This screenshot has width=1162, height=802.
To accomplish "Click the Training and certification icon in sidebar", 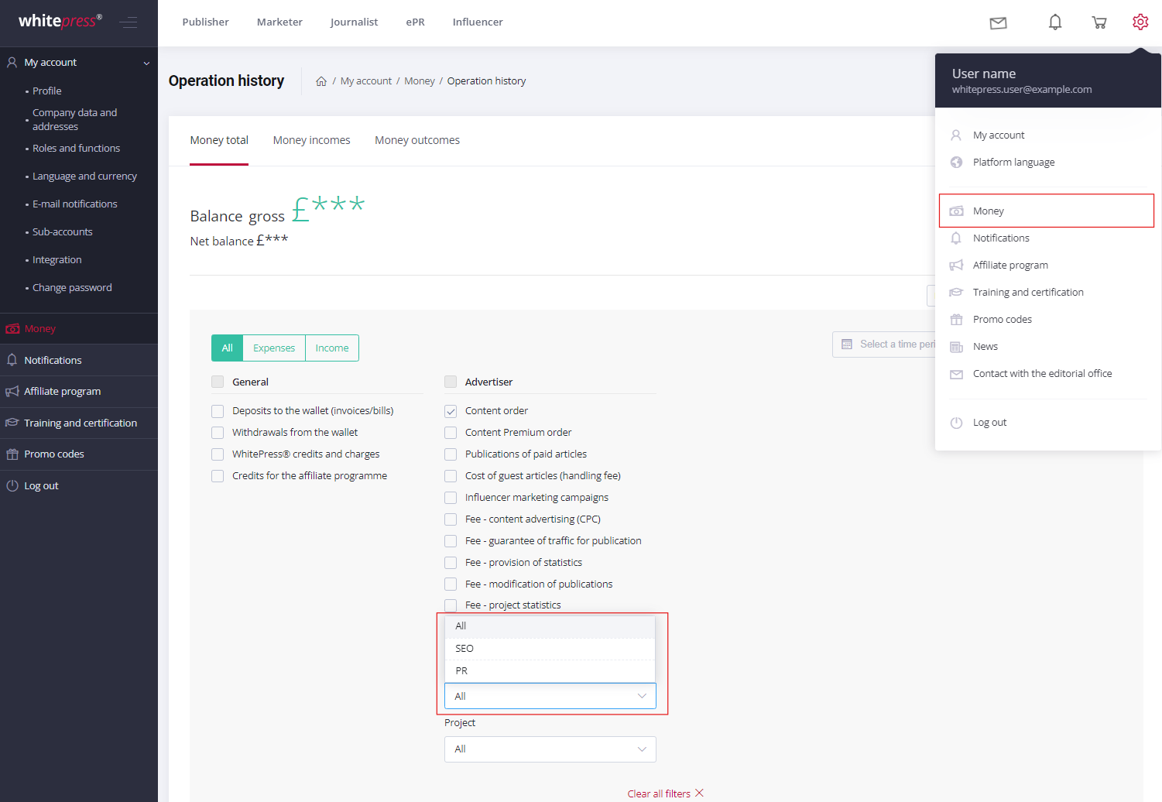I will 12,423.
